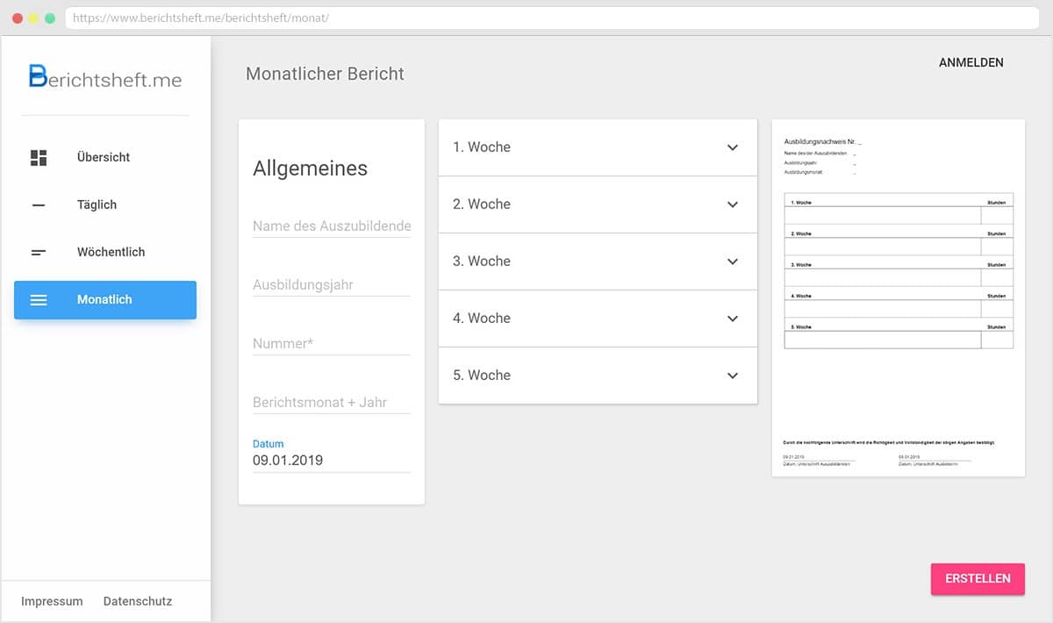The height and width of the screenshot is (623, 1053).
Task: Click the Ausbildungsnachweis document preview
Action: click(x=898, y=298)
